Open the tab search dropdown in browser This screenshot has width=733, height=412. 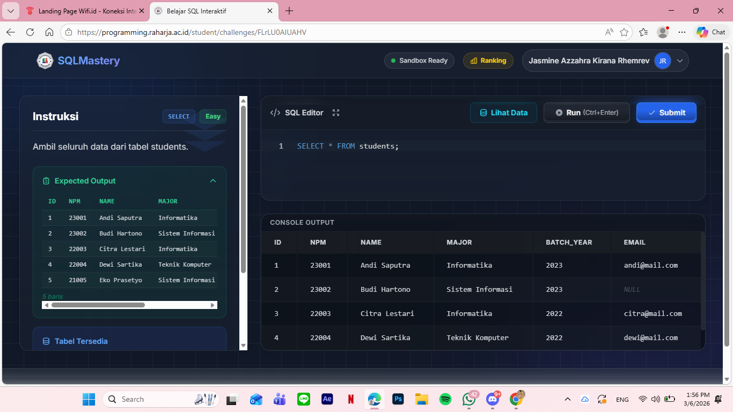point(11,11)
